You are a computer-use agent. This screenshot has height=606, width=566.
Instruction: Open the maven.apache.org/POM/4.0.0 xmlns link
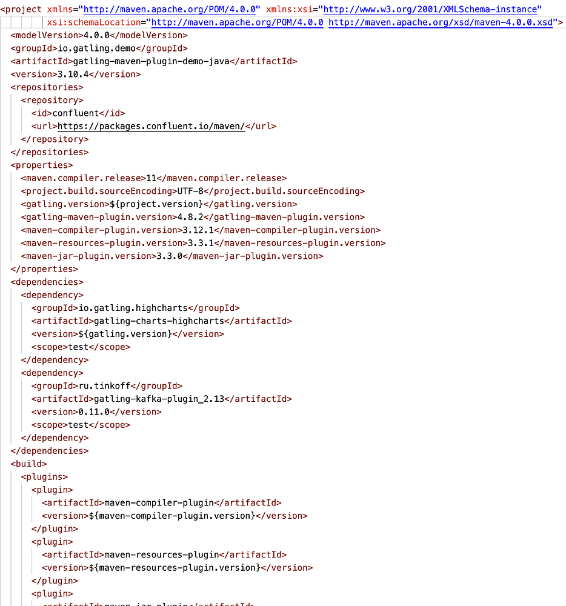[x=170, y=9]
